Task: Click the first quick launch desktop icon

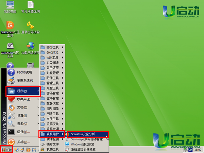Action: point(16,150)
